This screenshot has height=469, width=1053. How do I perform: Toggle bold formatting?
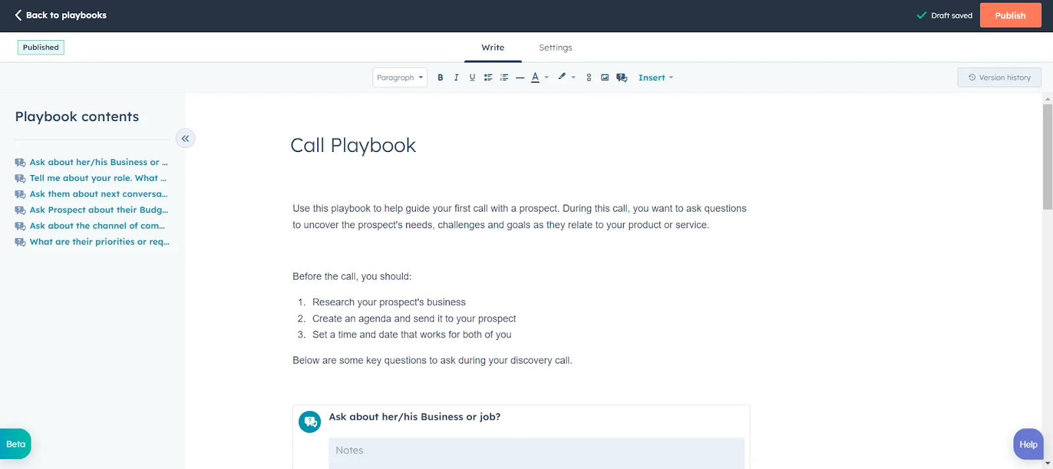tap(440, 78)
